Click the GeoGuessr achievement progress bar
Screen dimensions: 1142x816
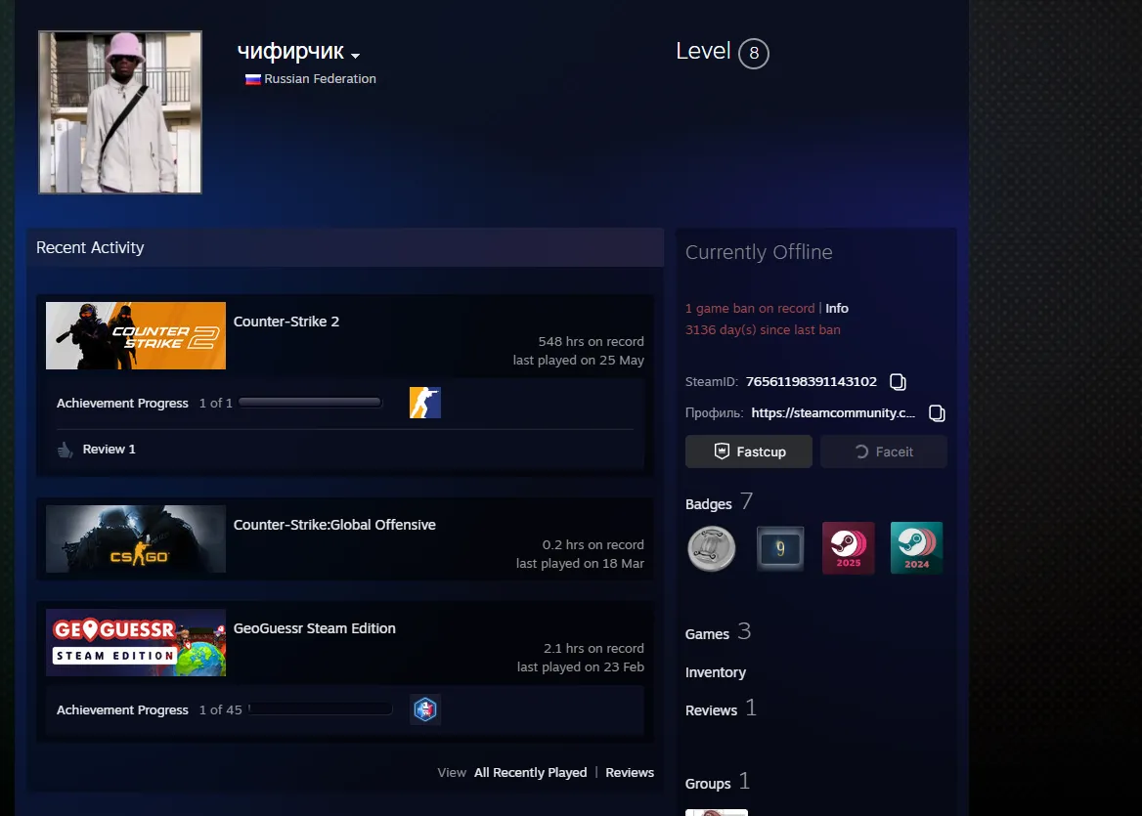click(320, 709)
